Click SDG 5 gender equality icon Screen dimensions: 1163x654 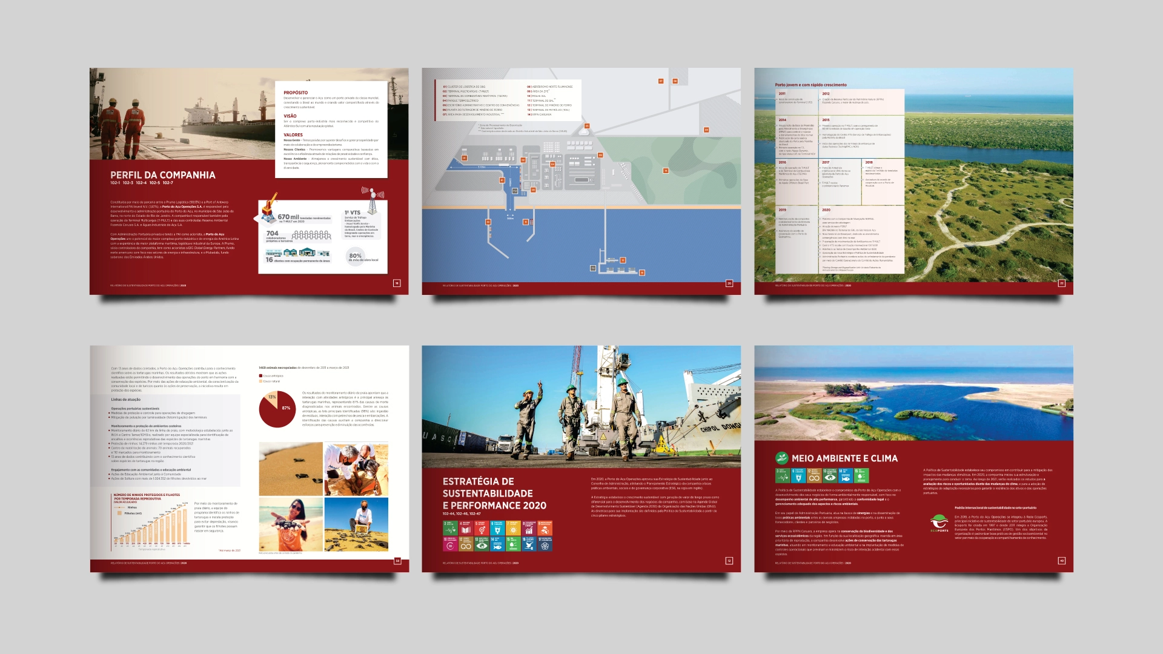pos(482,528)
